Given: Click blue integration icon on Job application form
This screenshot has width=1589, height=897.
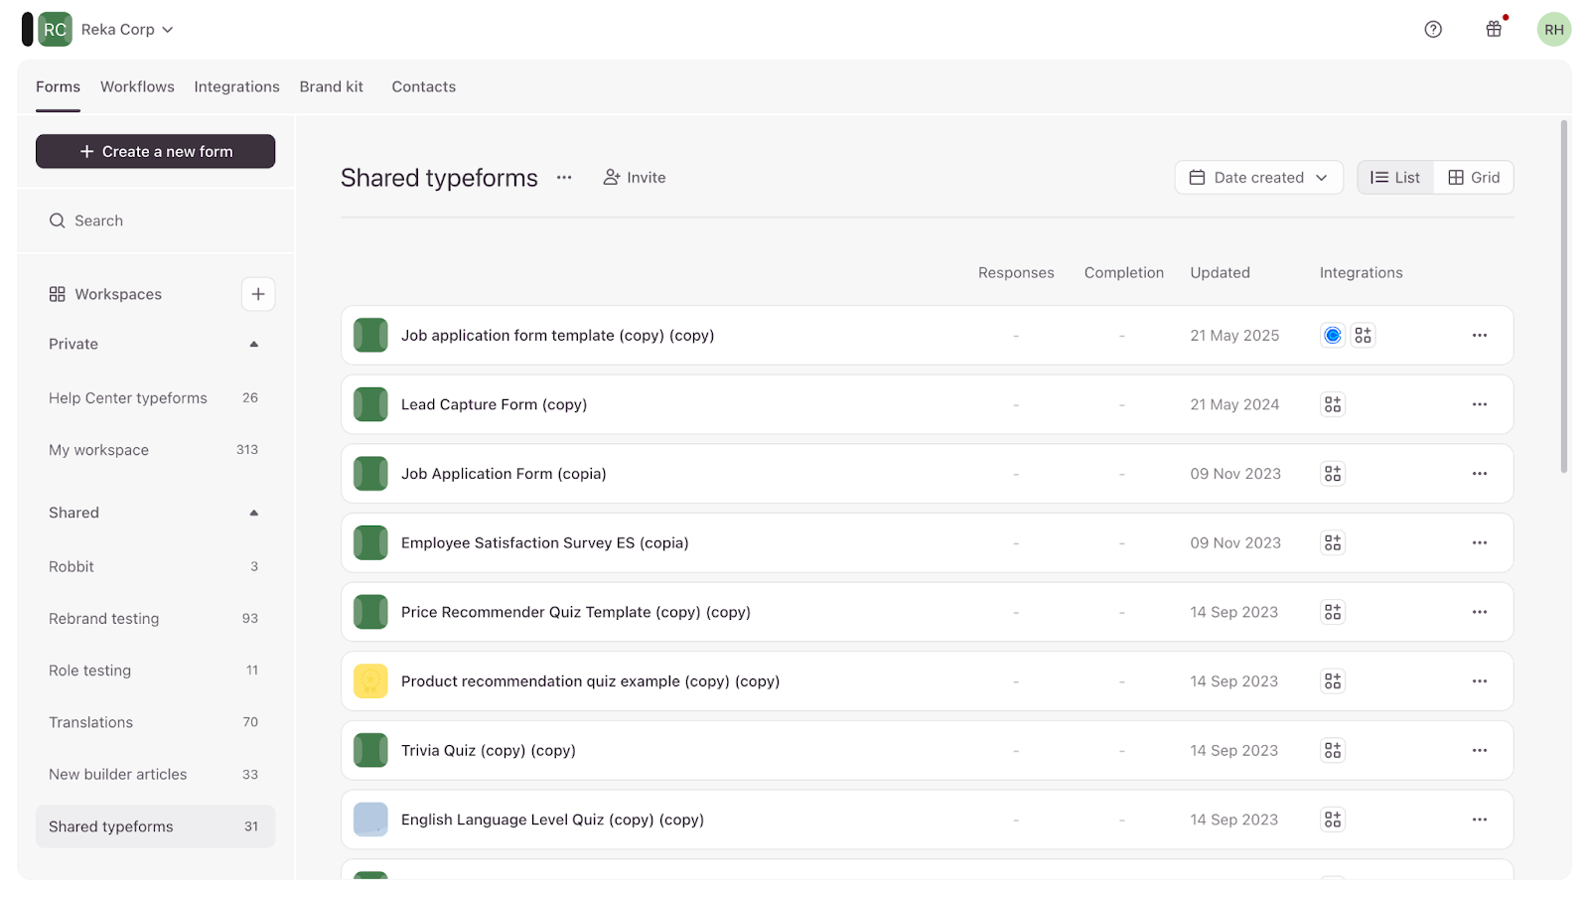Looking at the screenshot, I should (1332, 336).
